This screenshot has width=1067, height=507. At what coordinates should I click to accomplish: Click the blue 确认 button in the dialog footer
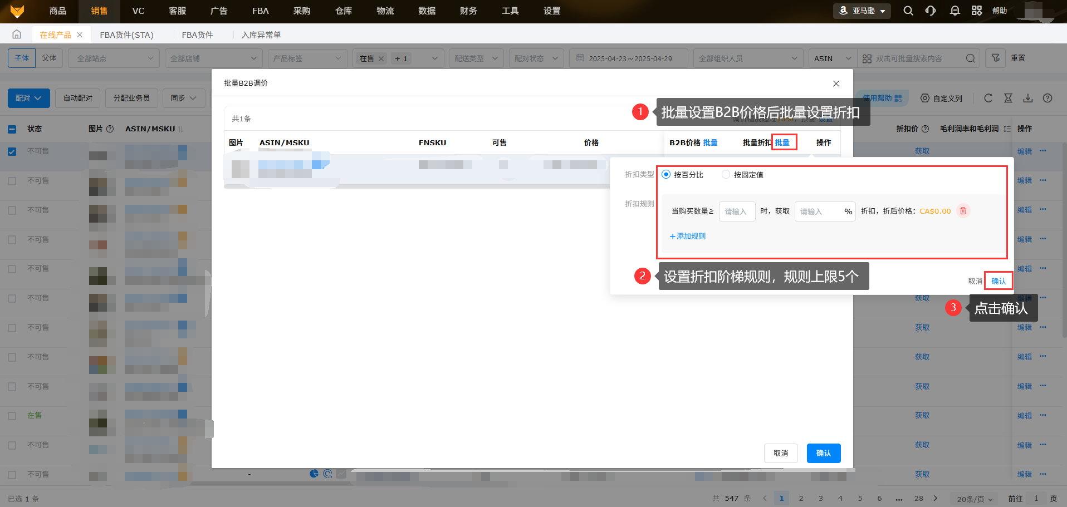(824, 453)
